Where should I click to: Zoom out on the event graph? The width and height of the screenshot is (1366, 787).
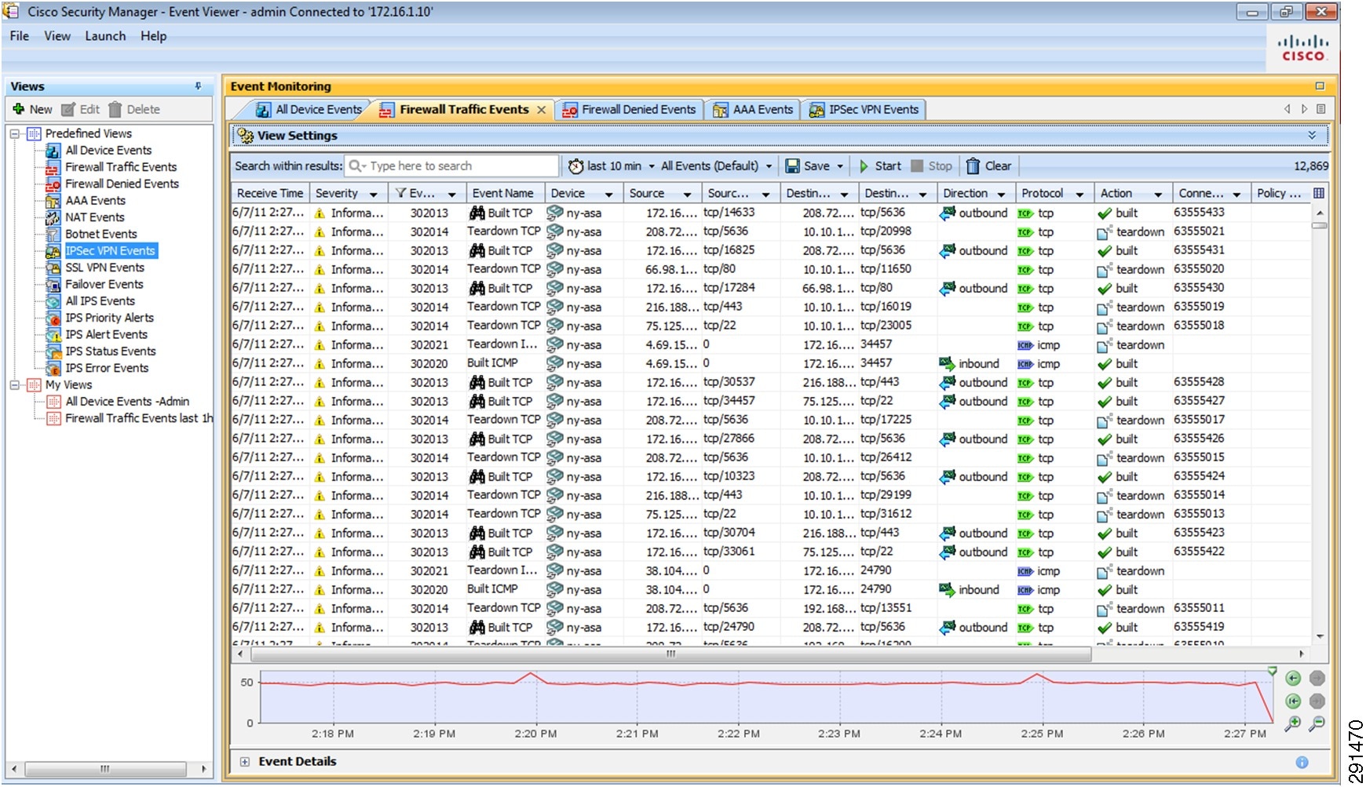pos(1317,723)
